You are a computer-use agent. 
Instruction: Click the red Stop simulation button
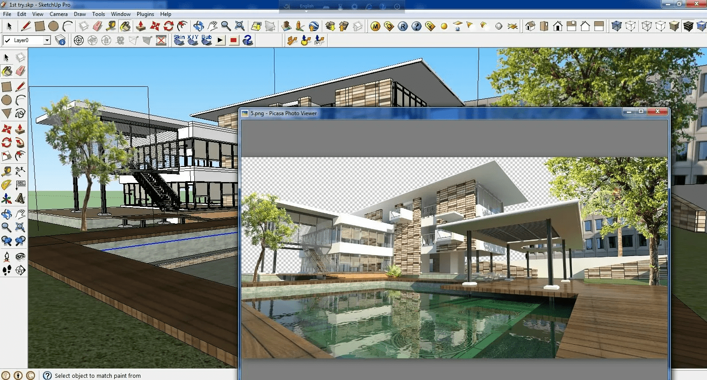(x=234, y=40)
